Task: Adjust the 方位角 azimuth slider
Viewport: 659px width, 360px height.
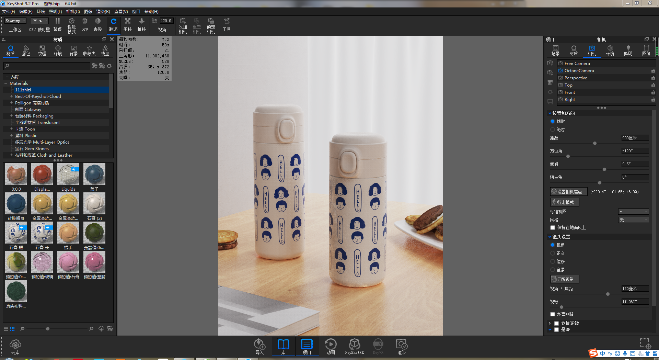Action: pyautogui.click(x=568, y=156)
